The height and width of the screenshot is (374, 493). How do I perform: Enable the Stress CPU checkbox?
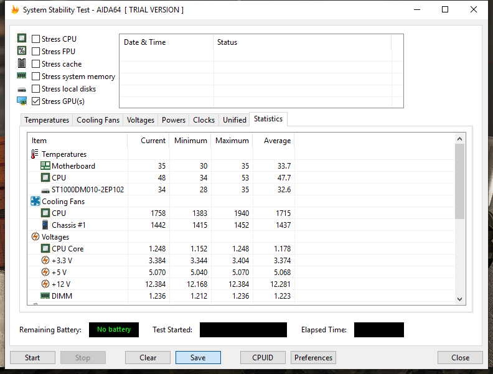(36, 39)
